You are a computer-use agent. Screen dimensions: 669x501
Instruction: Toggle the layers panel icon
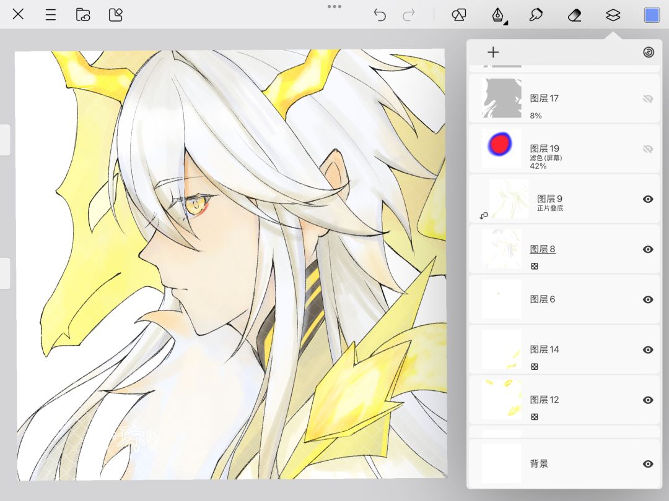(613, 15)
